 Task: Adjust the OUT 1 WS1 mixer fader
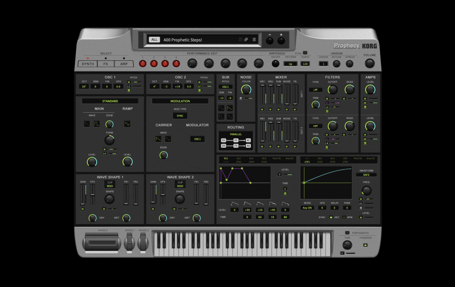point(262,94)
